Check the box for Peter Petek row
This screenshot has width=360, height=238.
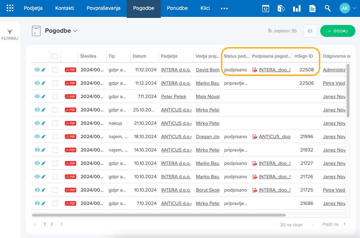click(55, 97)
